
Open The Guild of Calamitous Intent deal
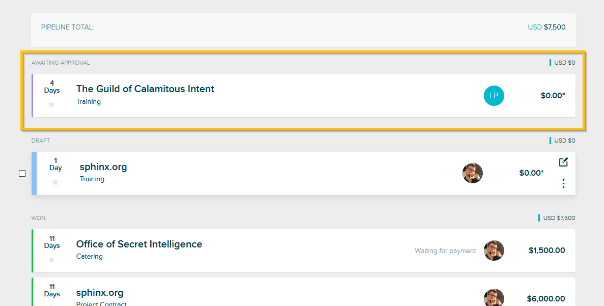pyautogui.click(x=145, y=89)
